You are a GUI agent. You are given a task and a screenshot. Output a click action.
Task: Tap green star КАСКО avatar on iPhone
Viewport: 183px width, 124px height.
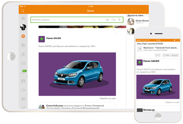pos(140,62)
